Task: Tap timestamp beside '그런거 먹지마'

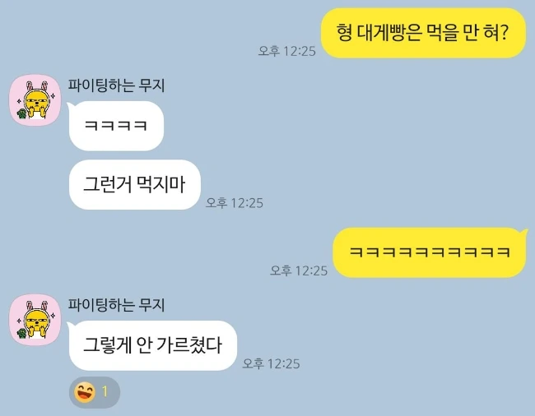Action: (235, 203)
